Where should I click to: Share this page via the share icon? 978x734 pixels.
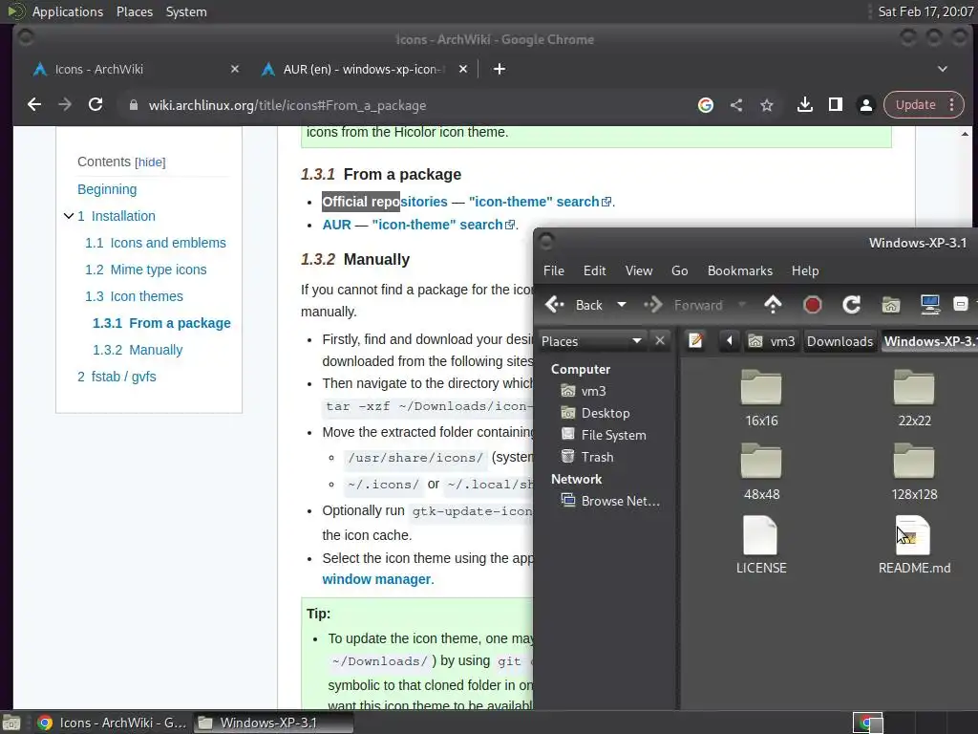click(x=736, y=105)
